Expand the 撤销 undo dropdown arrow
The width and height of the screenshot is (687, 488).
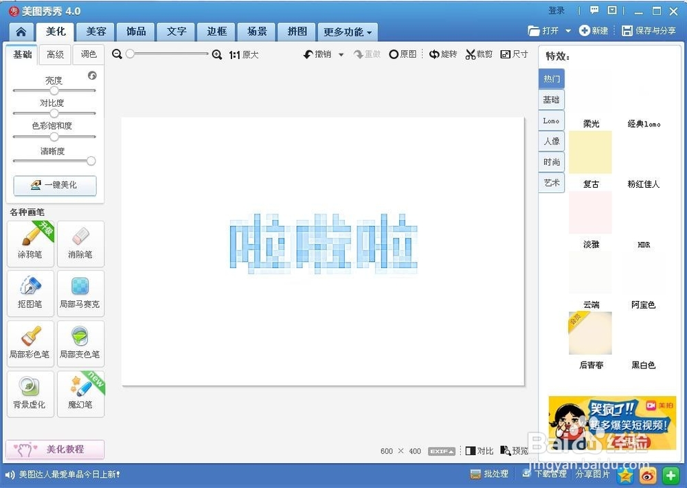coord(339,54)
